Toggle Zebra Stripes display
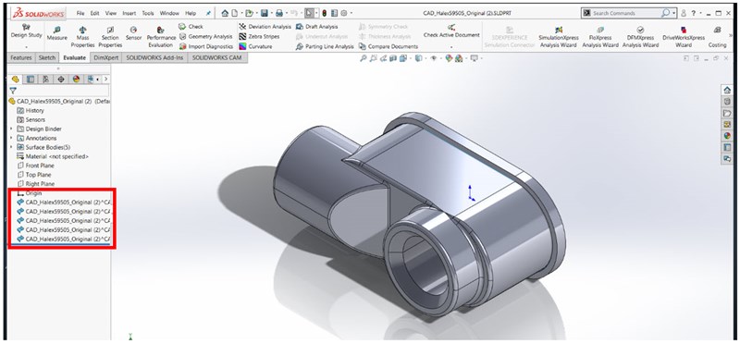The image size is (740, 344). [x=259, y=36]
